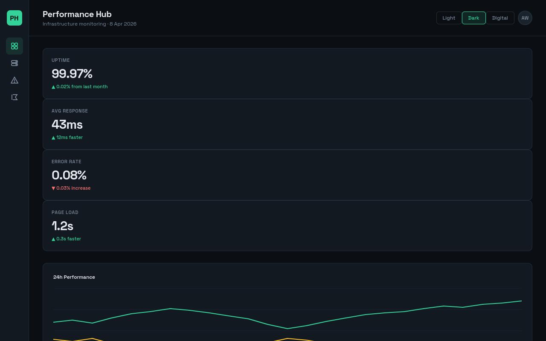Open the flag icon in sidebar
The width and height of the screenshot is (546, 341).
15,97
